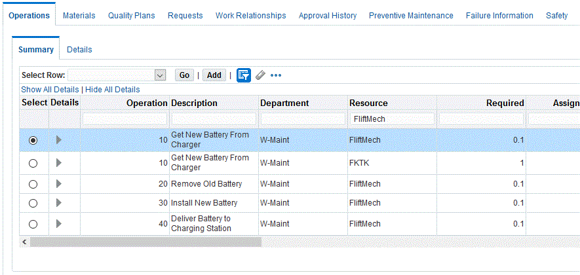Screen dimensions: 580x275
Task: Expand details for the selected first row
Action: pyautogui.click(x=60, y=140)
